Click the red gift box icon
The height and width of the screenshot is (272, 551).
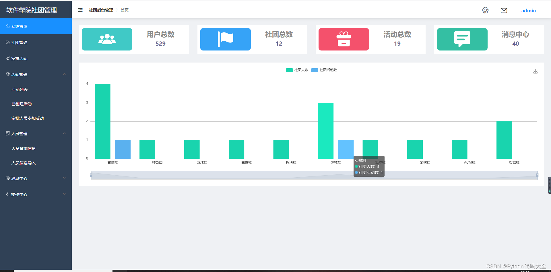click(x=344, y=39)
